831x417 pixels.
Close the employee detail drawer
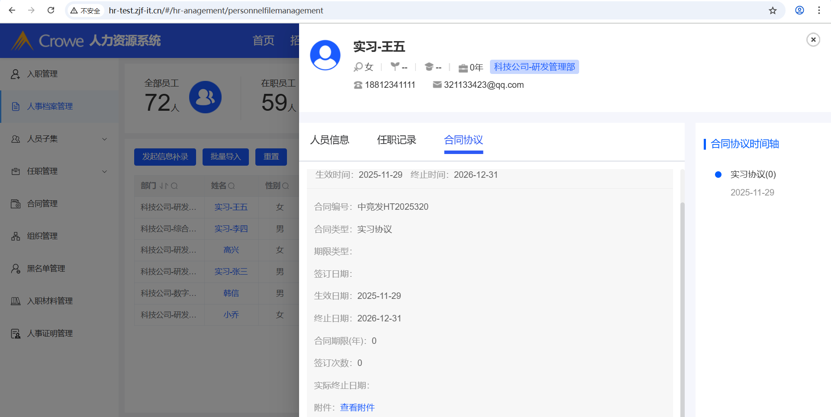coord(813,40)
